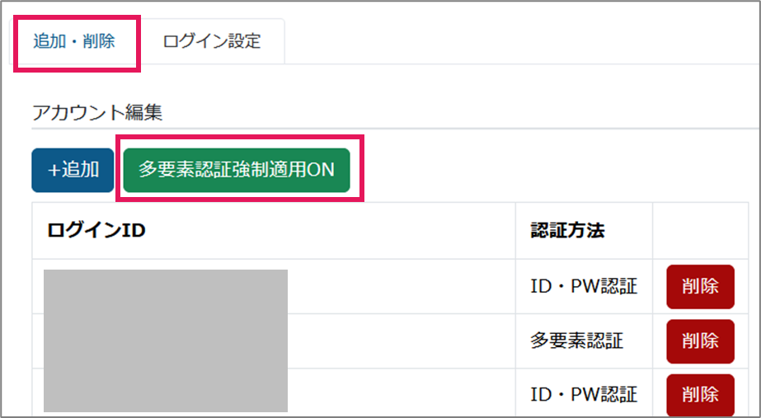Delete the third account in the list
The width and height of the screenshot is (761, 418).
point(700,395)
